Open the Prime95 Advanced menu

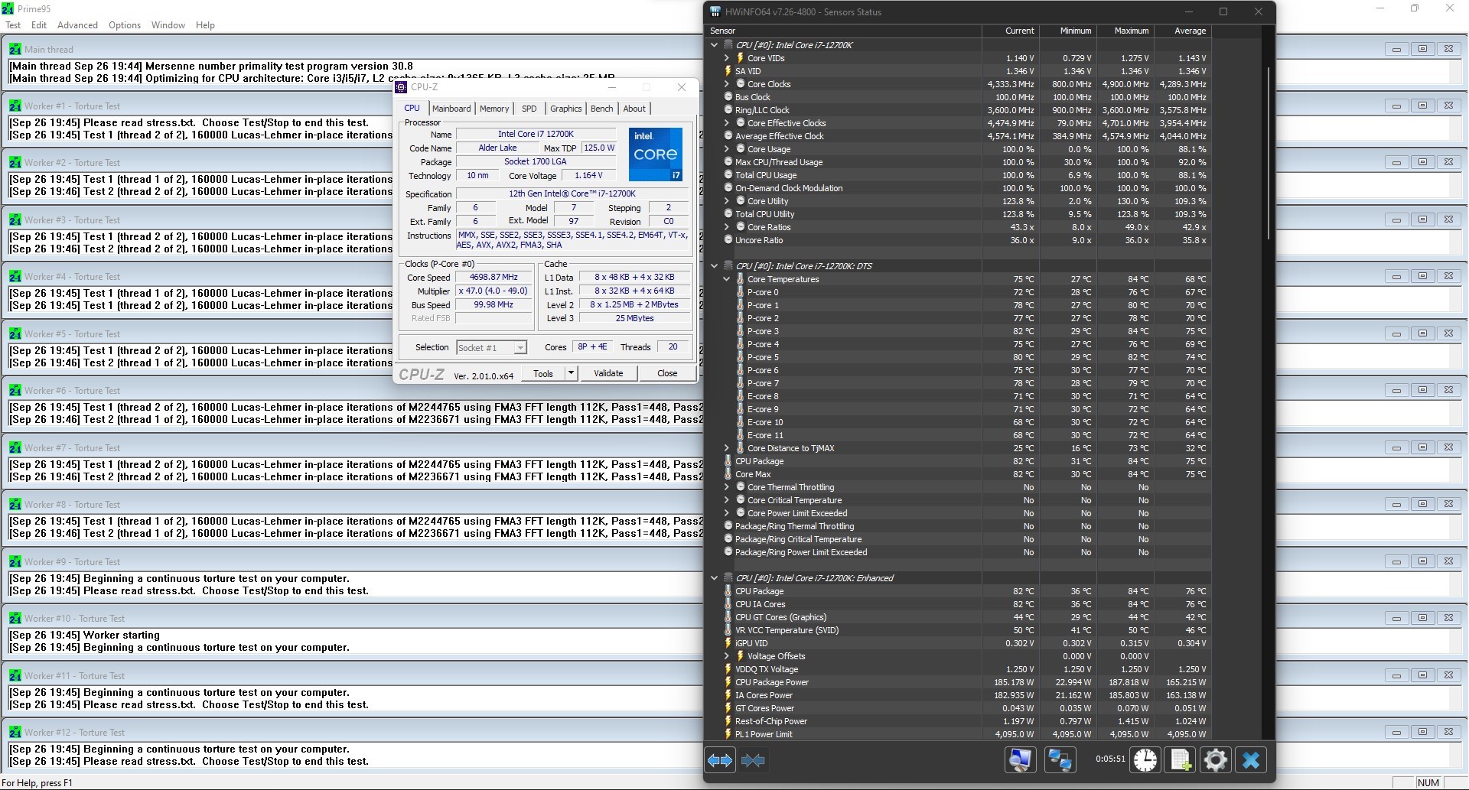click(x=77, y=25)
